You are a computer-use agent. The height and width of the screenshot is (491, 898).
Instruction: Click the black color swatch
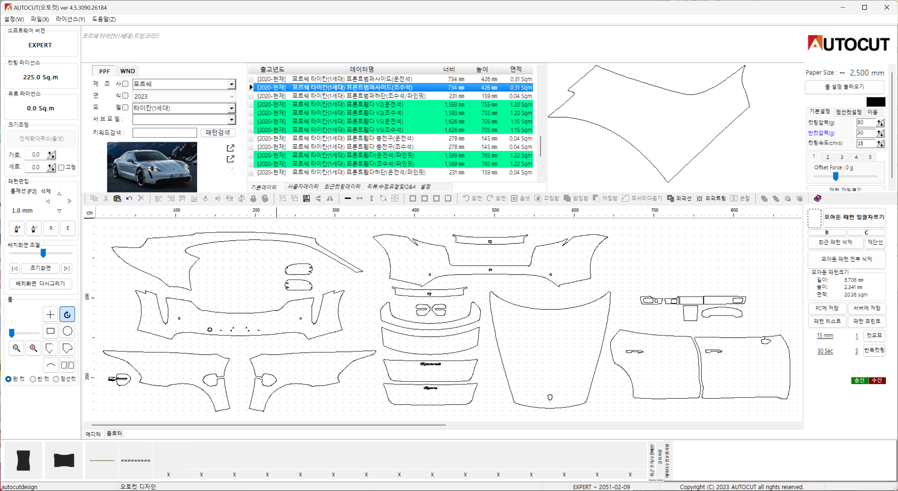pos(876,102)
